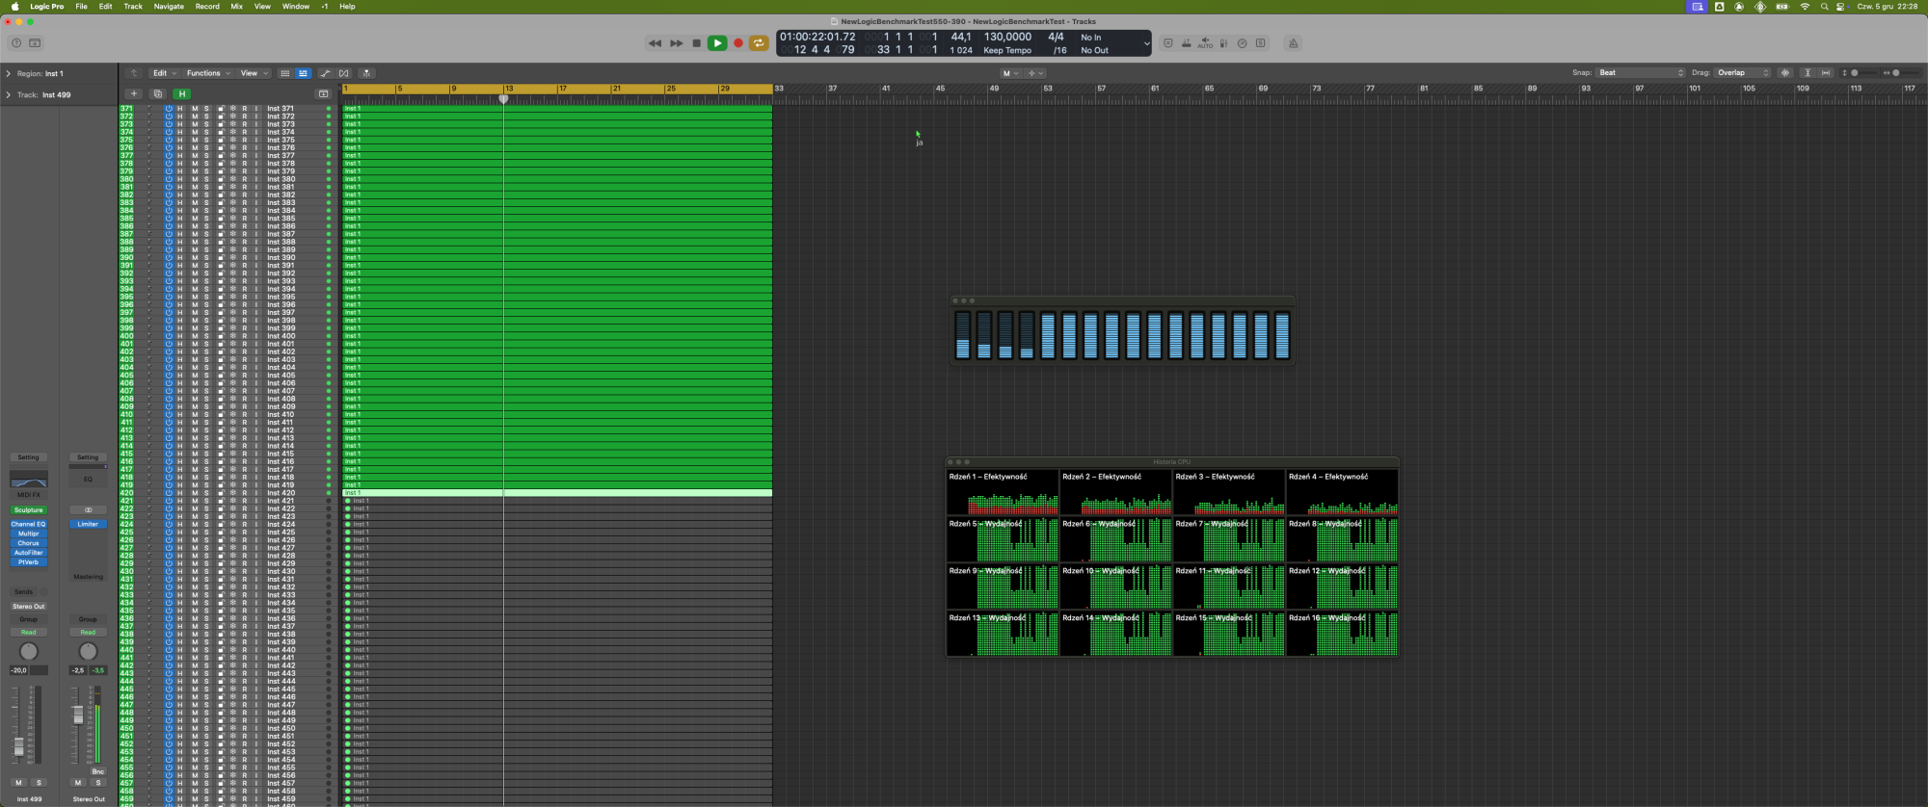Open the Track menu

coord(133,7)
